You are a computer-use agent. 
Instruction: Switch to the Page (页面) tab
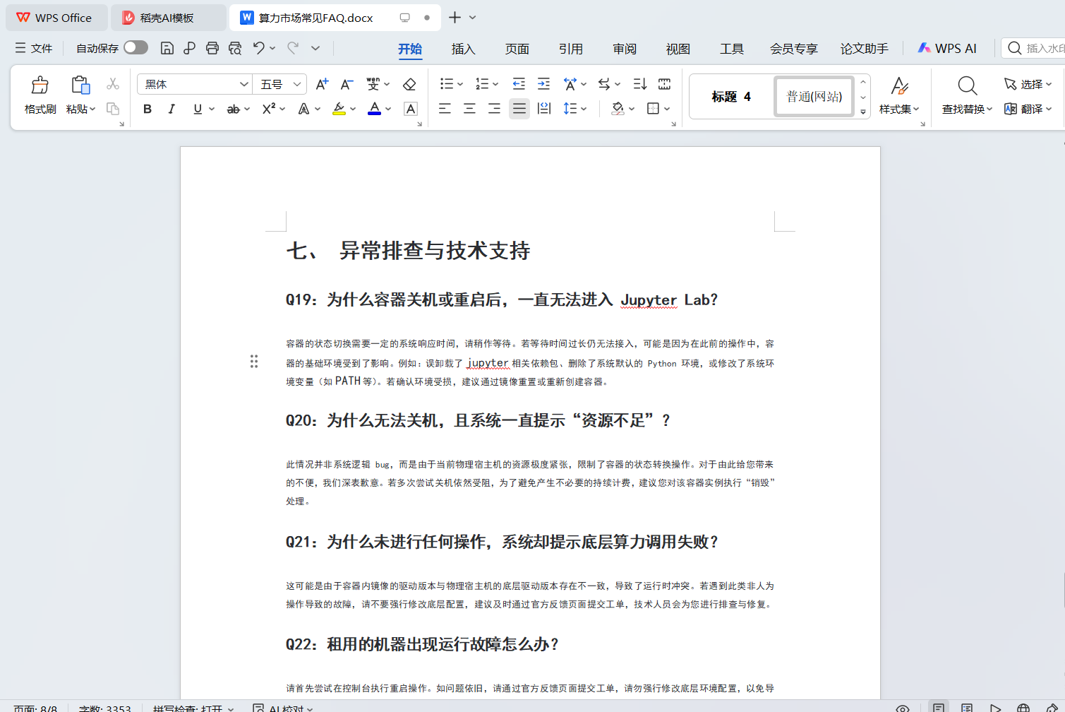[x=517, y=49]
